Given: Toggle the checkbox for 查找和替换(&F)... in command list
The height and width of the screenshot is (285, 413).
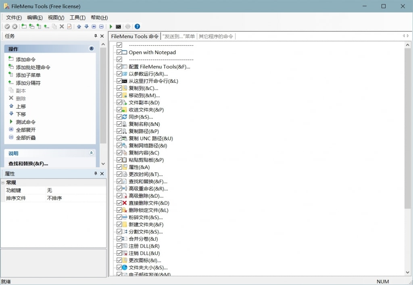Looking at the screenshot, I should coord(119,181).
